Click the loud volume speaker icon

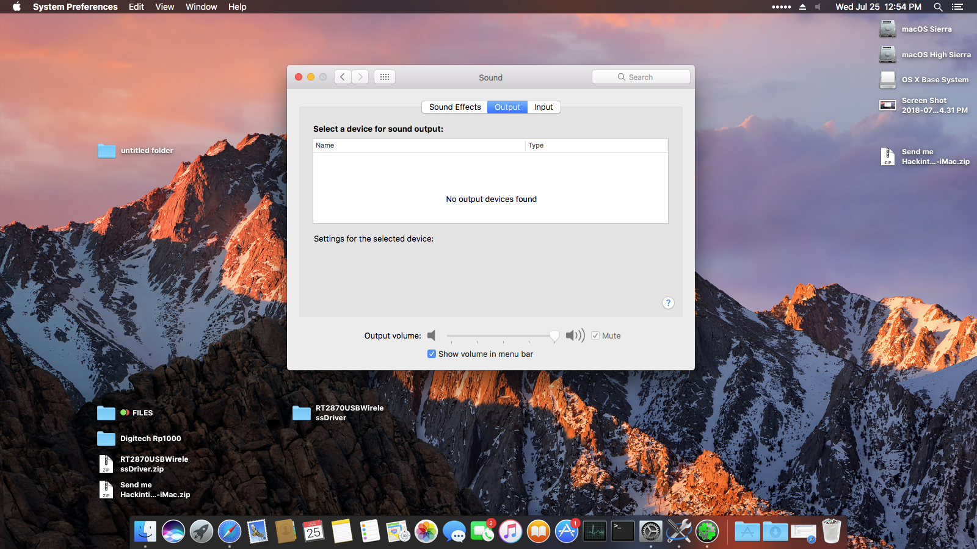click(575, 335)
